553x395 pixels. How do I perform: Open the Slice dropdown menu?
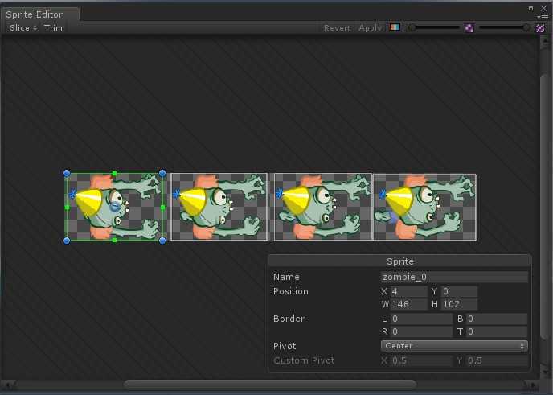[x=23, y=28]
